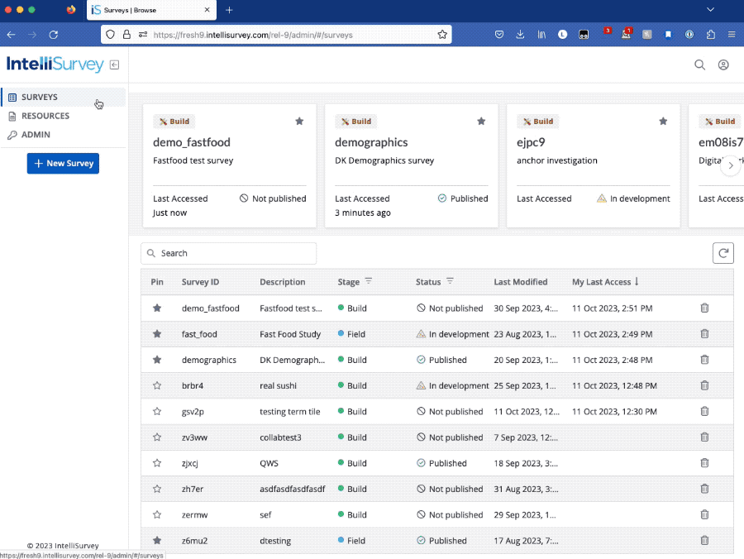Toggle the pin star in the demographics table row

click(157, 360)
